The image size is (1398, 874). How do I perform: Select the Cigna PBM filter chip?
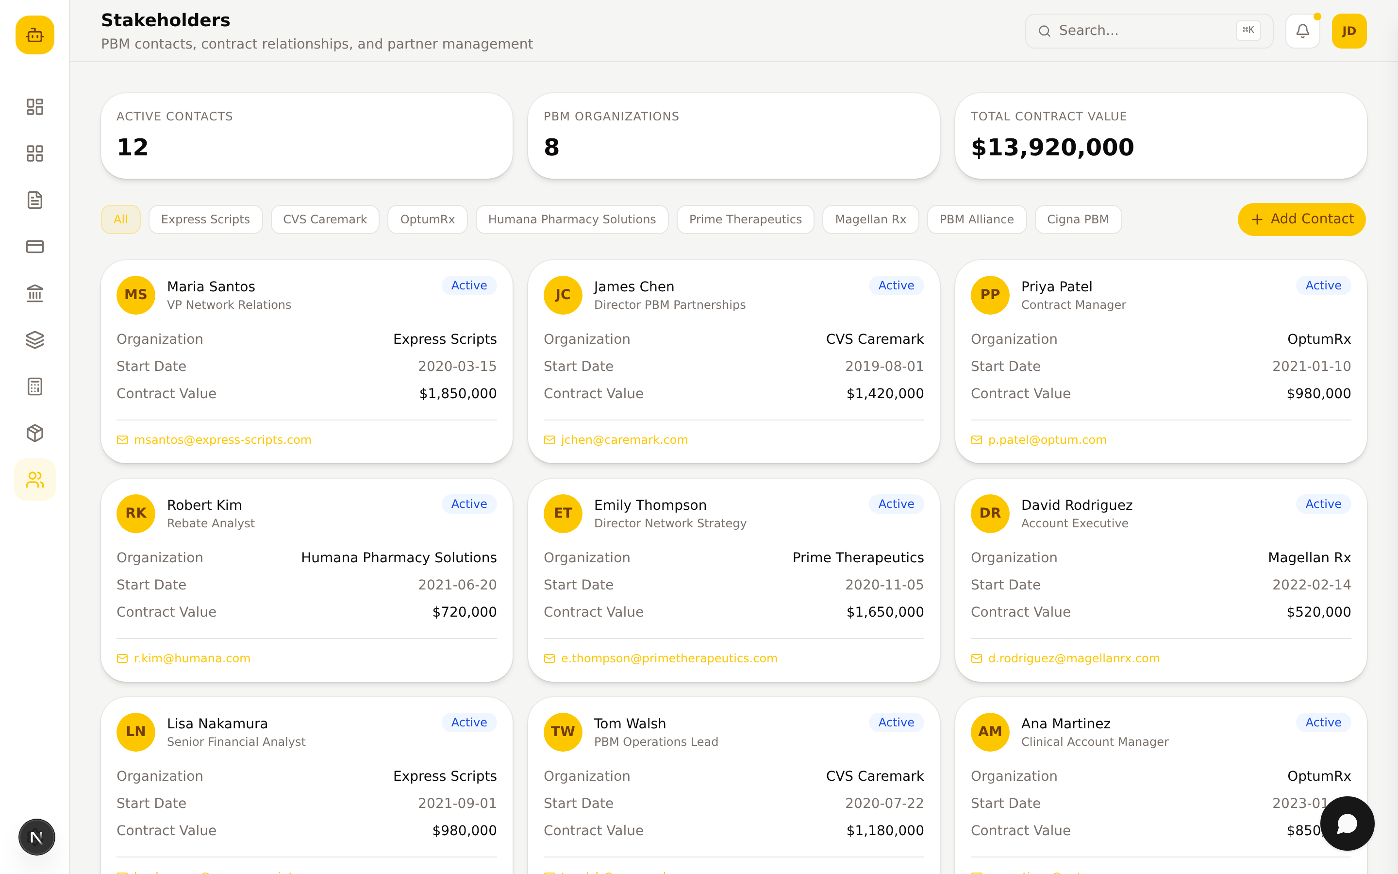pos(1078,219)
